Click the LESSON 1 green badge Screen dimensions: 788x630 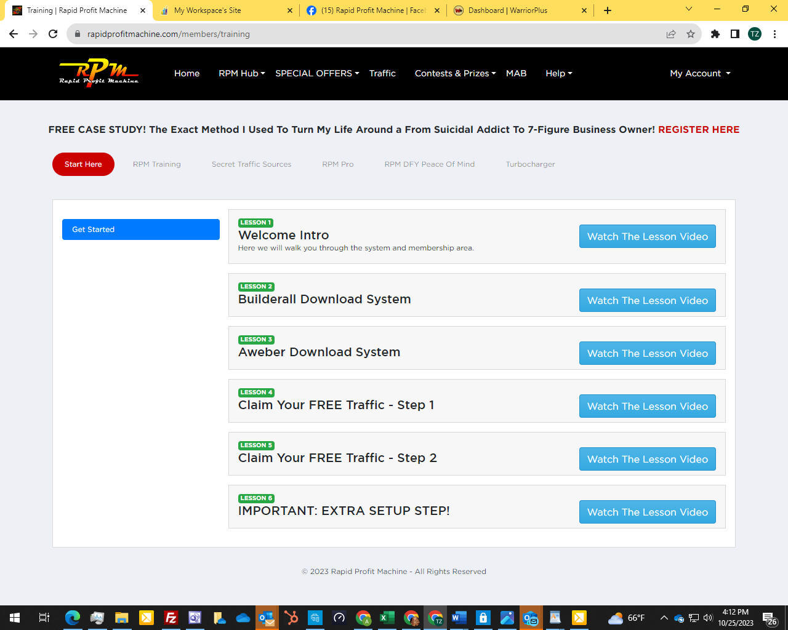pyautogui.click(x=255, y=223)
